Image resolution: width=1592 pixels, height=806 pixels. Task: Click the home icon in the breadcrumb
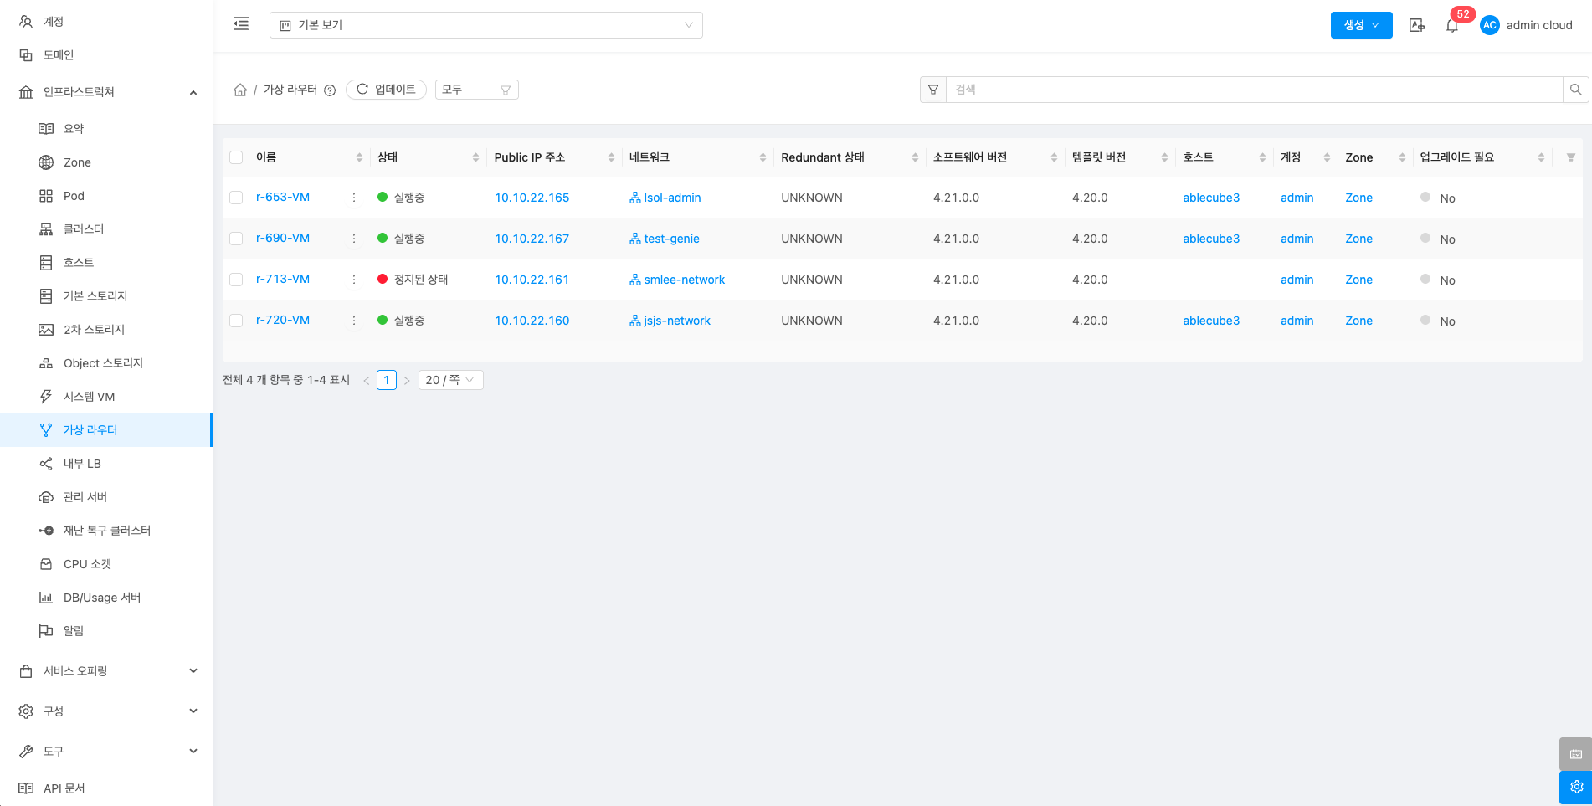pos(240,90)
